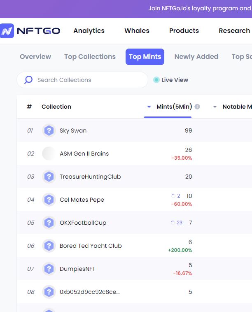The width and height of the screenshot is (252, 312).
Task: Click the pending count 23
Action: pos(180,222)
